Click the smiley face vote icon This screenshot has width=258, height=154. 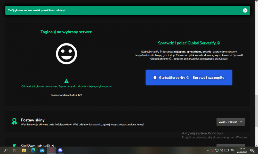click(67, 54)
